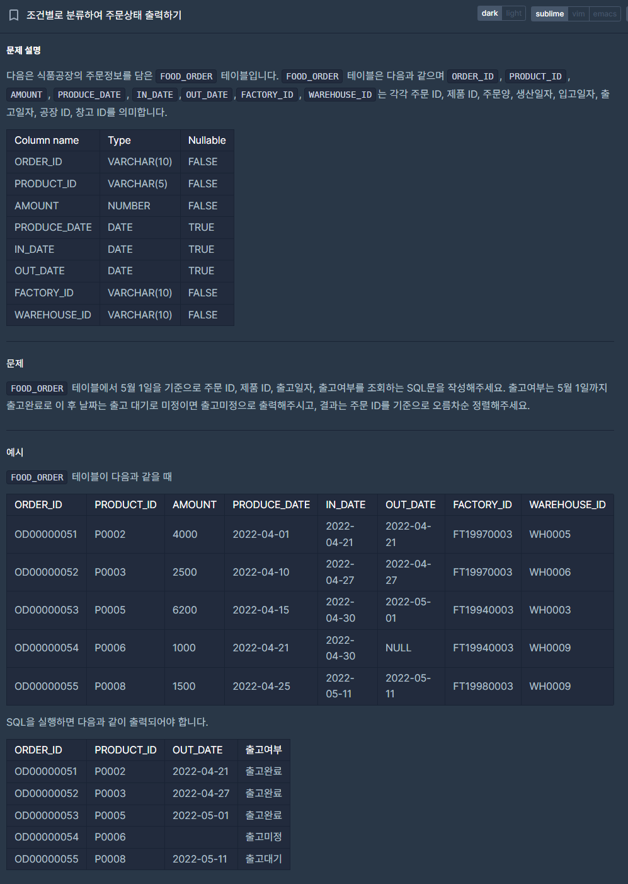Click the WAREHOUSE_ID code tag in the description

340,95
